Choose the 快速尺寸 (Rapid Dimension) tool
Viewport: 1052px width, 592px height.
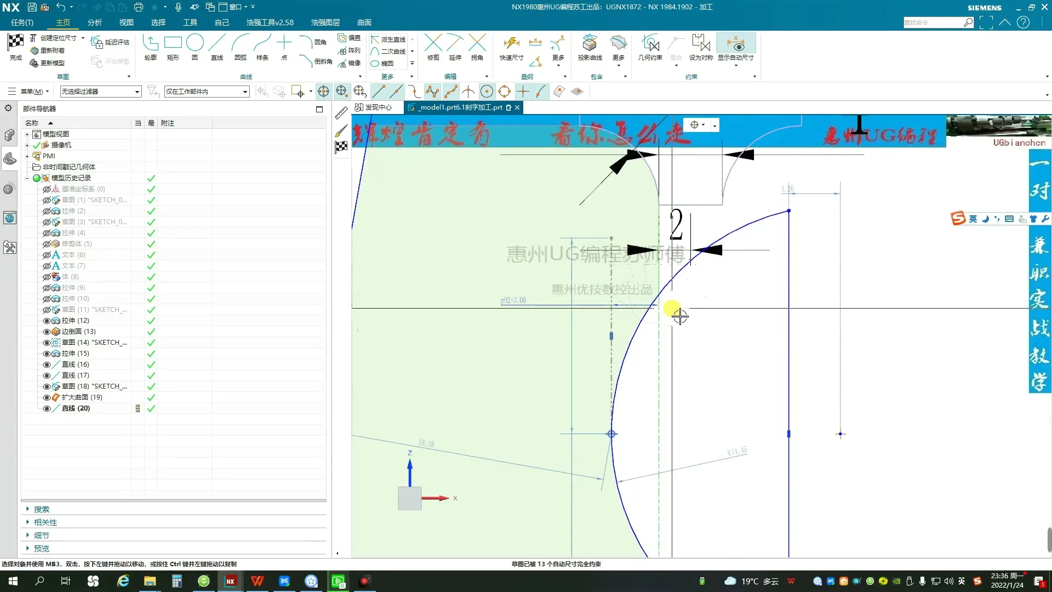[x=511, y=44]
